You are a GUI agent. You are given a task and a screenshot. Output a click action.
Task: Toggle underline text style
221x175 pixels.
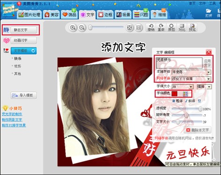[199, 101]
